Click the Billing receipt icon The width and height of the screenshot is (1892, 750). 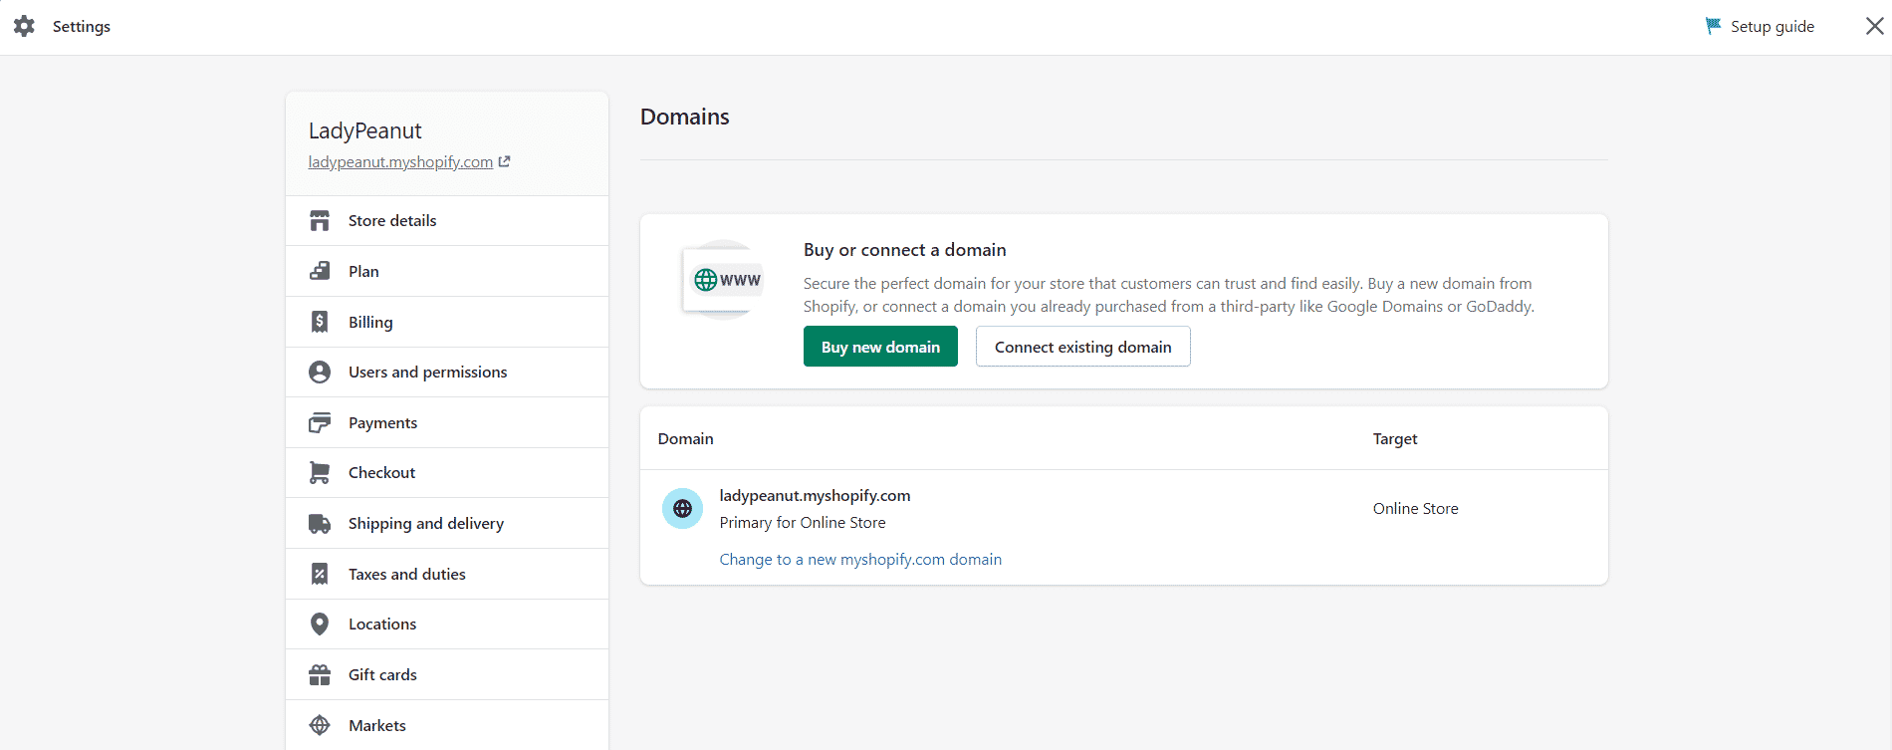tap(320, 322)
